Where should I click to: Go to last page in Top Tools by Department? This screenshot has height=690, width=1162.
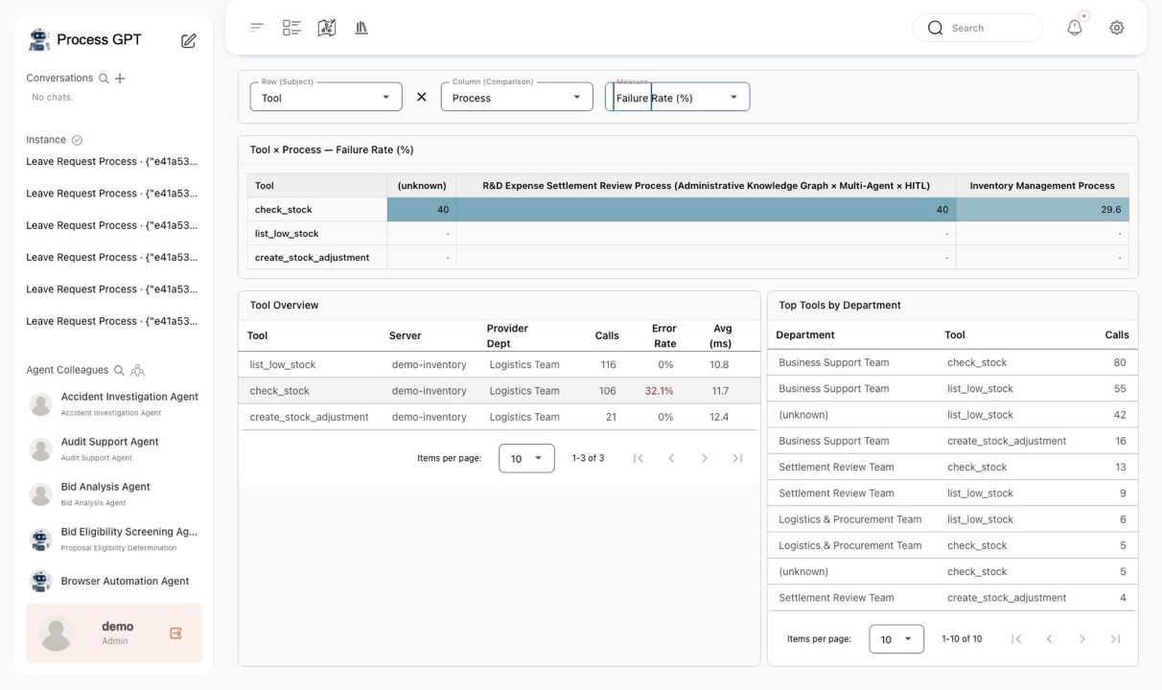point(1115,639)
